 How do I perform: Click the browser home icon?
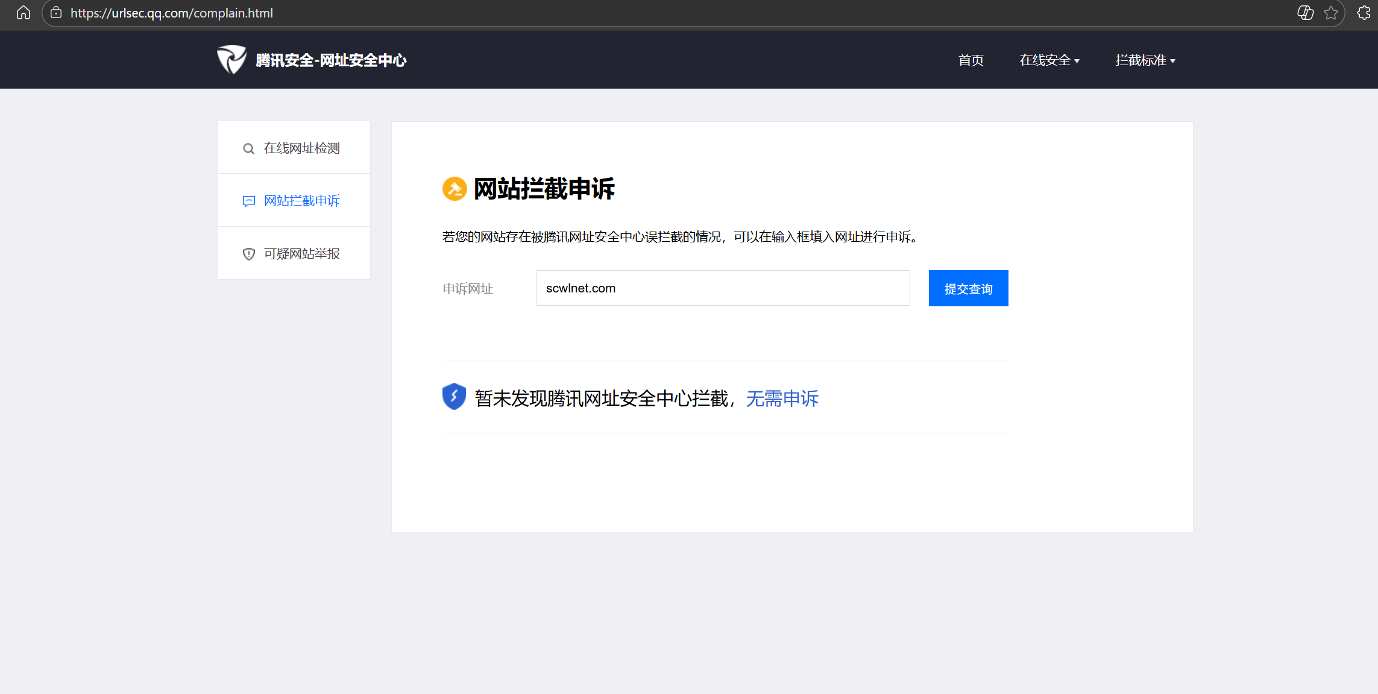click(x=23, y=13)
